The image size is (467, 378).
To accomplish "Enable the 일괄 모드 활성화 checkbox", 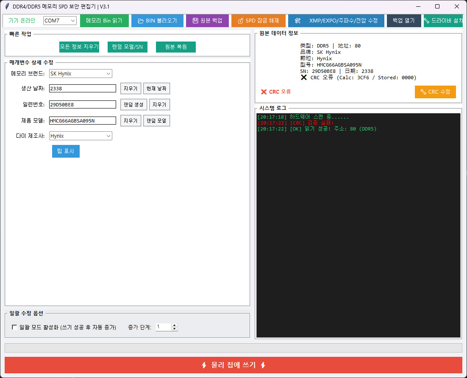I will coord(14,327).
